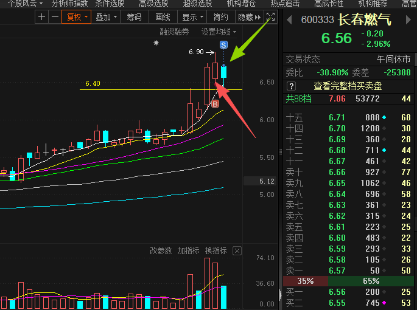Click the current price 6.56
Screen dimensions: 417x310
tap(337, 38)
